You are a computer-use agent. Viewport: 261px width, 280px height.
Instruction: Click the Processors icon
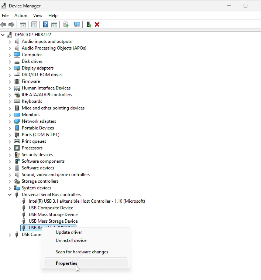coord(17,148)
